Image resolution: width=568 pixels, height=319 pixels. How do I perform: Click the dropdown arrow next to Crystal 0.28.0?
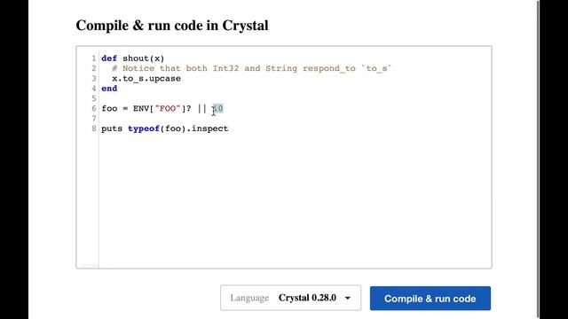(347, 298)
